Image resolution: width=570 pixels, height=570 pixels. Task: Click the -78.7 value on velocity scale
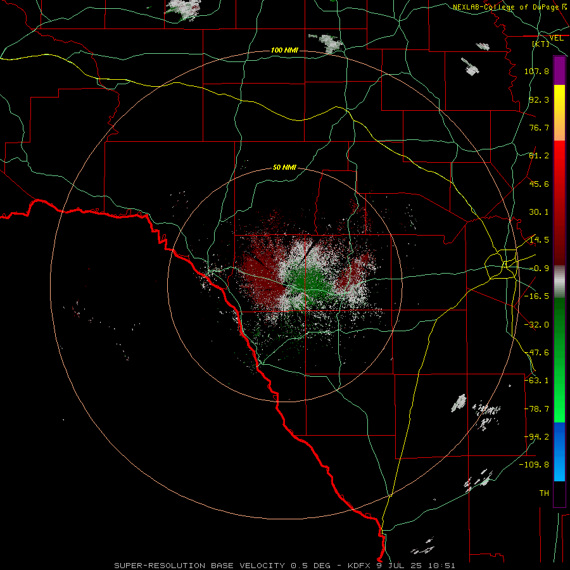pos(536,409)
